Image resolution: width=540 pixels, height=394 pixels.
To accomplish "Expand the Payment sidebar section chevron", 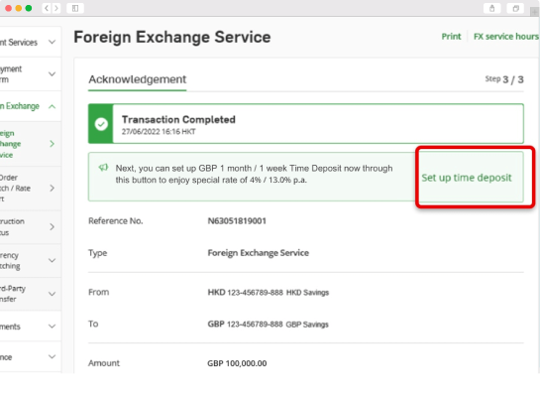I will click(52, 73).
